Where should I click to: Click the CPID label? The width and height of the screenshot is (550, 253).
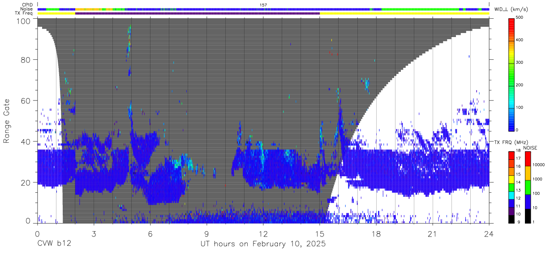pos(28,5)
